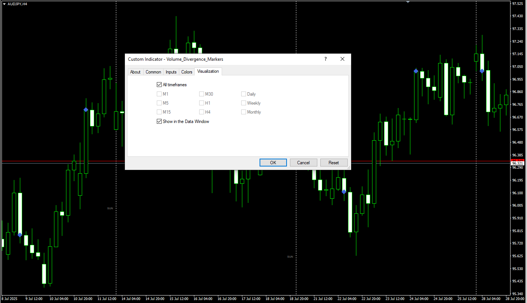Open the AUDJPY,H4 chart dropdown arrow
This screenshot has height=303, width=527.
coord(4,4)
